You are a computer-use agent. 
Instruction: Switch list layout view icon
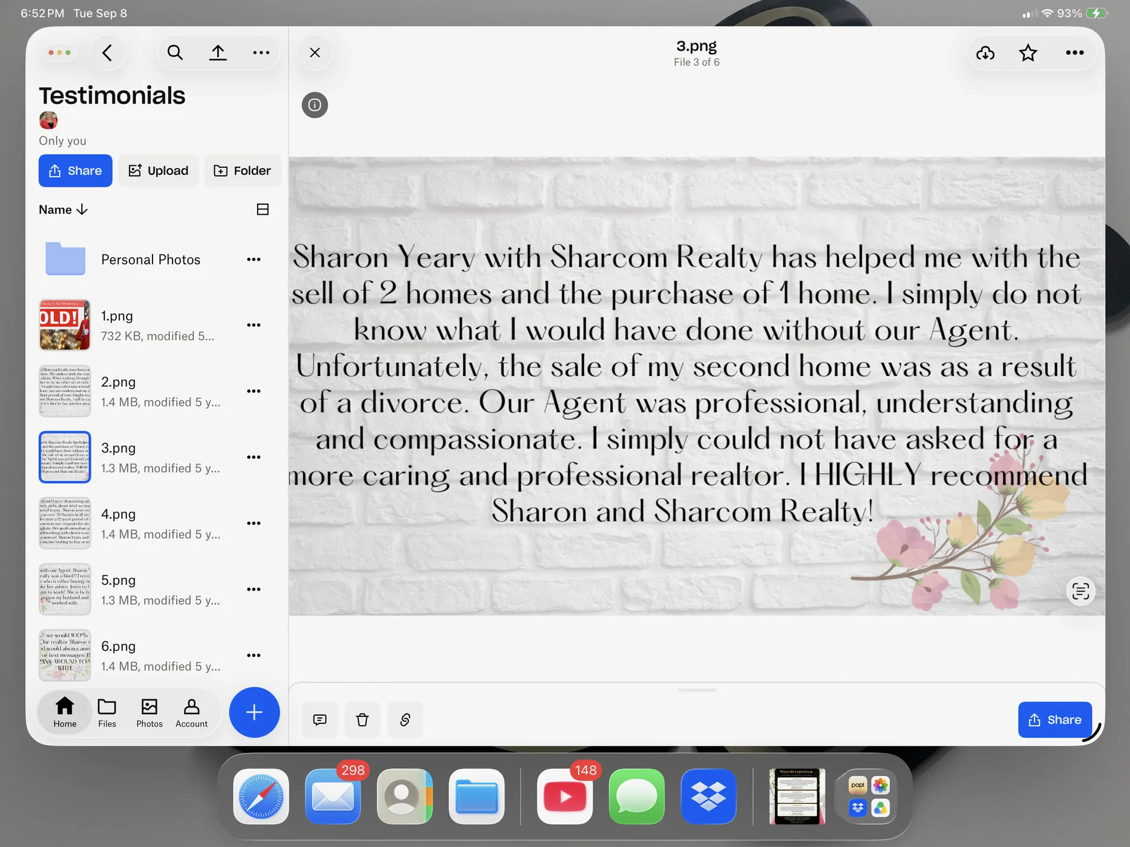262,209
